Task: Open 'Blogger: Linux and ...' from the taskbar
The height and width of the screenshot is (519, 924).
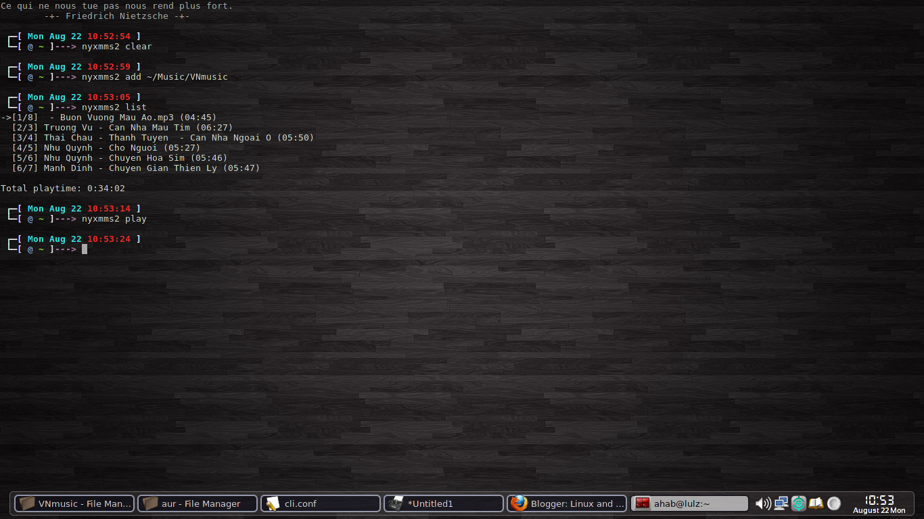Action: tap(566, 503)
